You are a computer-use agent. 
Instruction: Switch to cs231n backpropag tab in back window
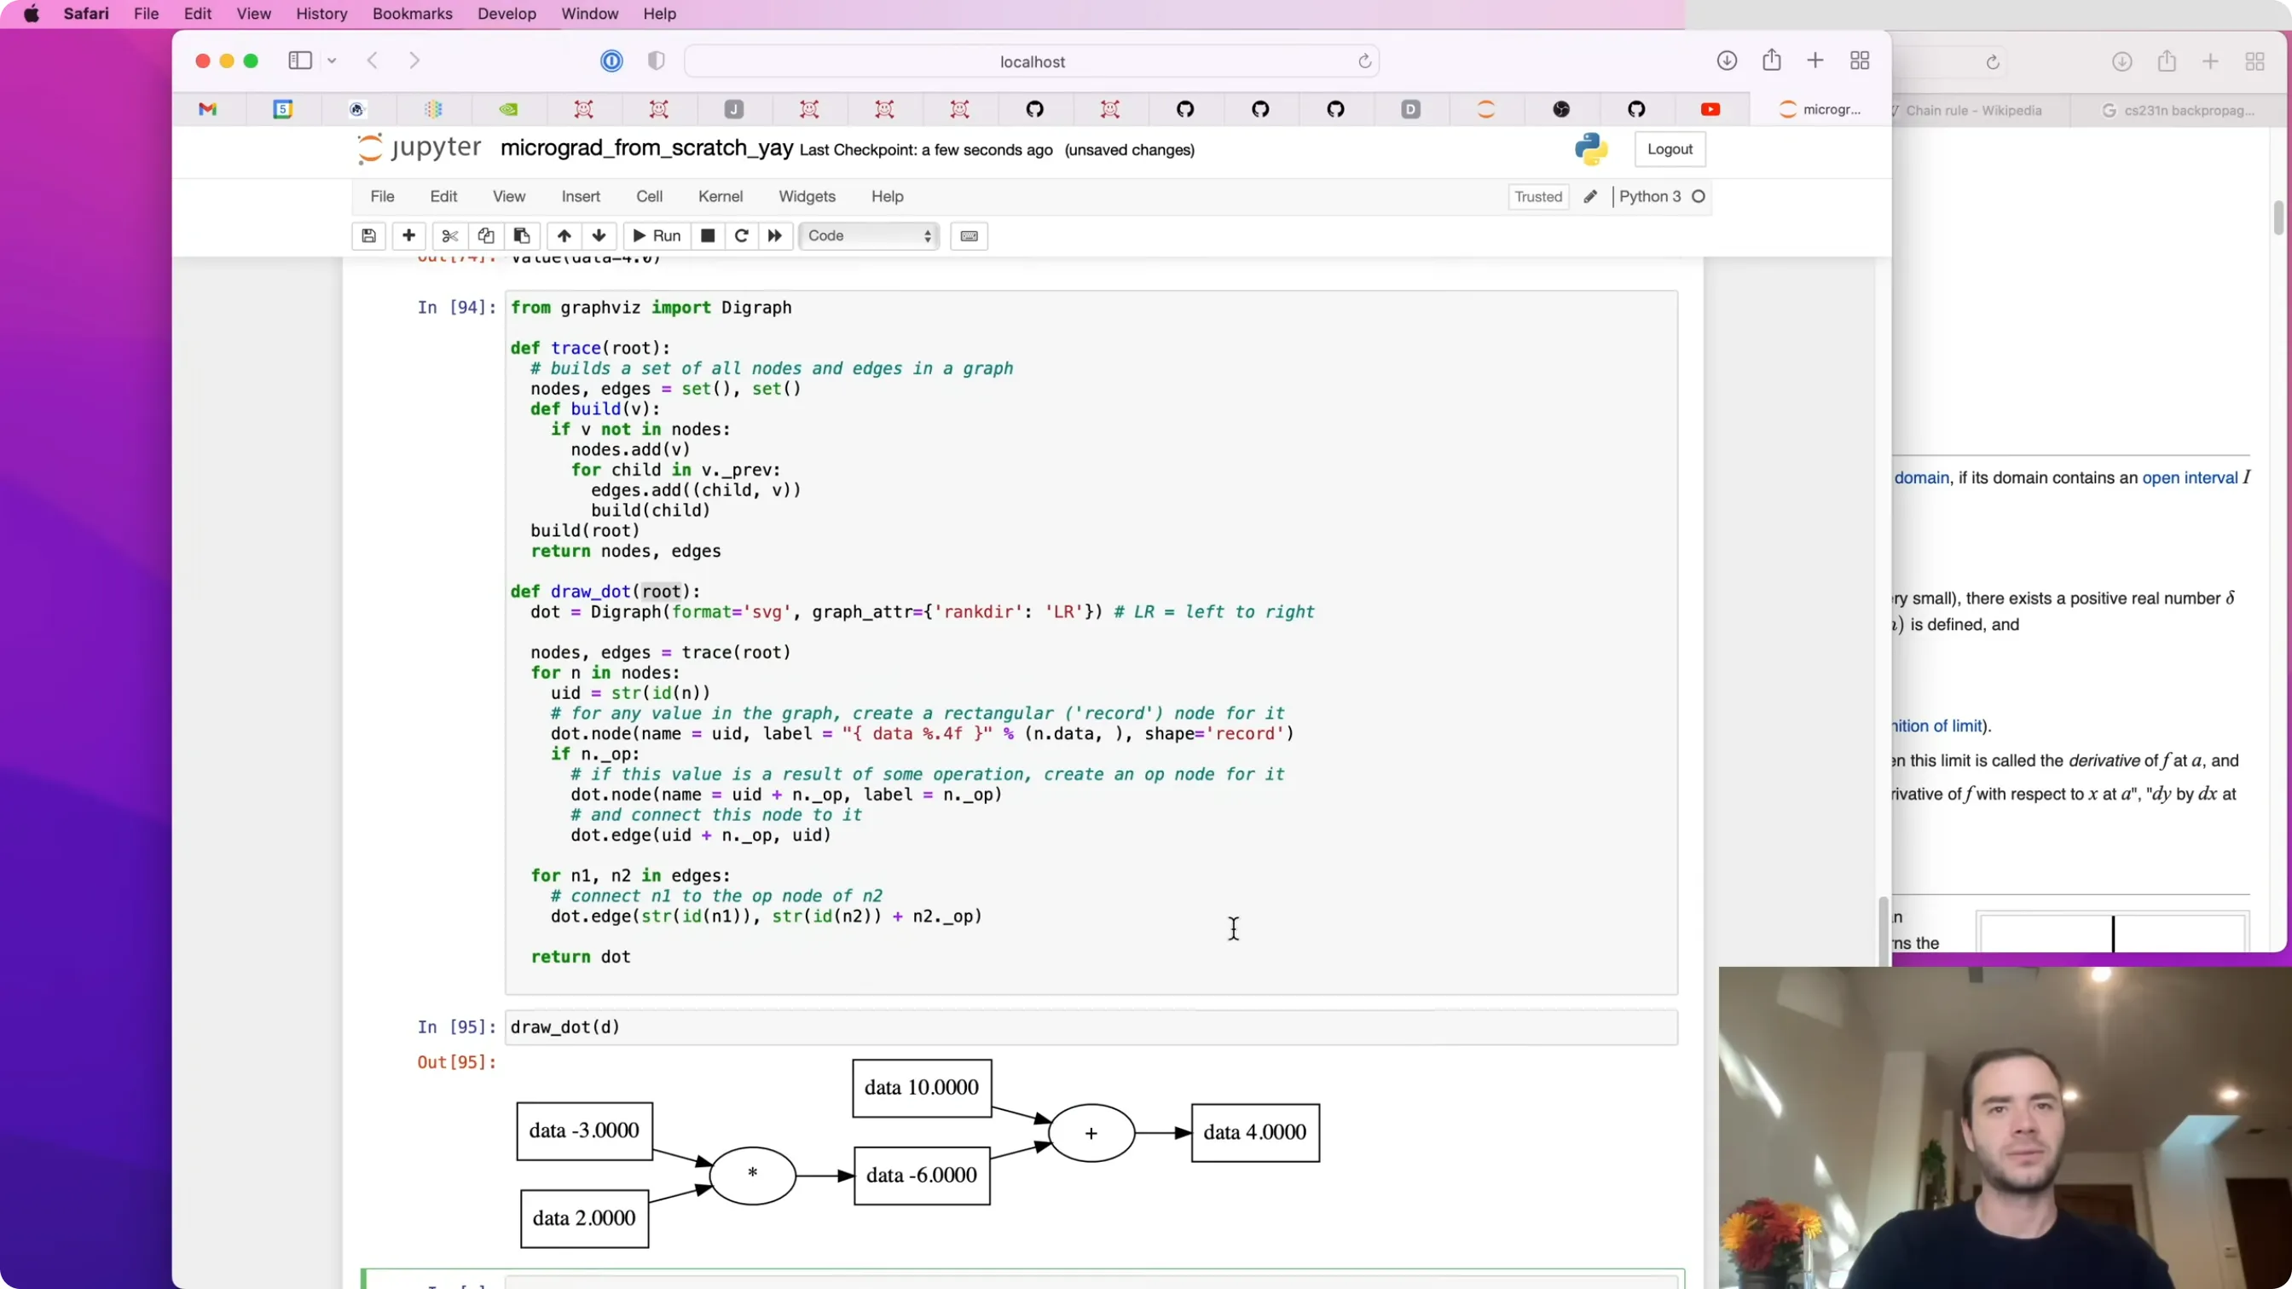click(x=2178, y=110)
